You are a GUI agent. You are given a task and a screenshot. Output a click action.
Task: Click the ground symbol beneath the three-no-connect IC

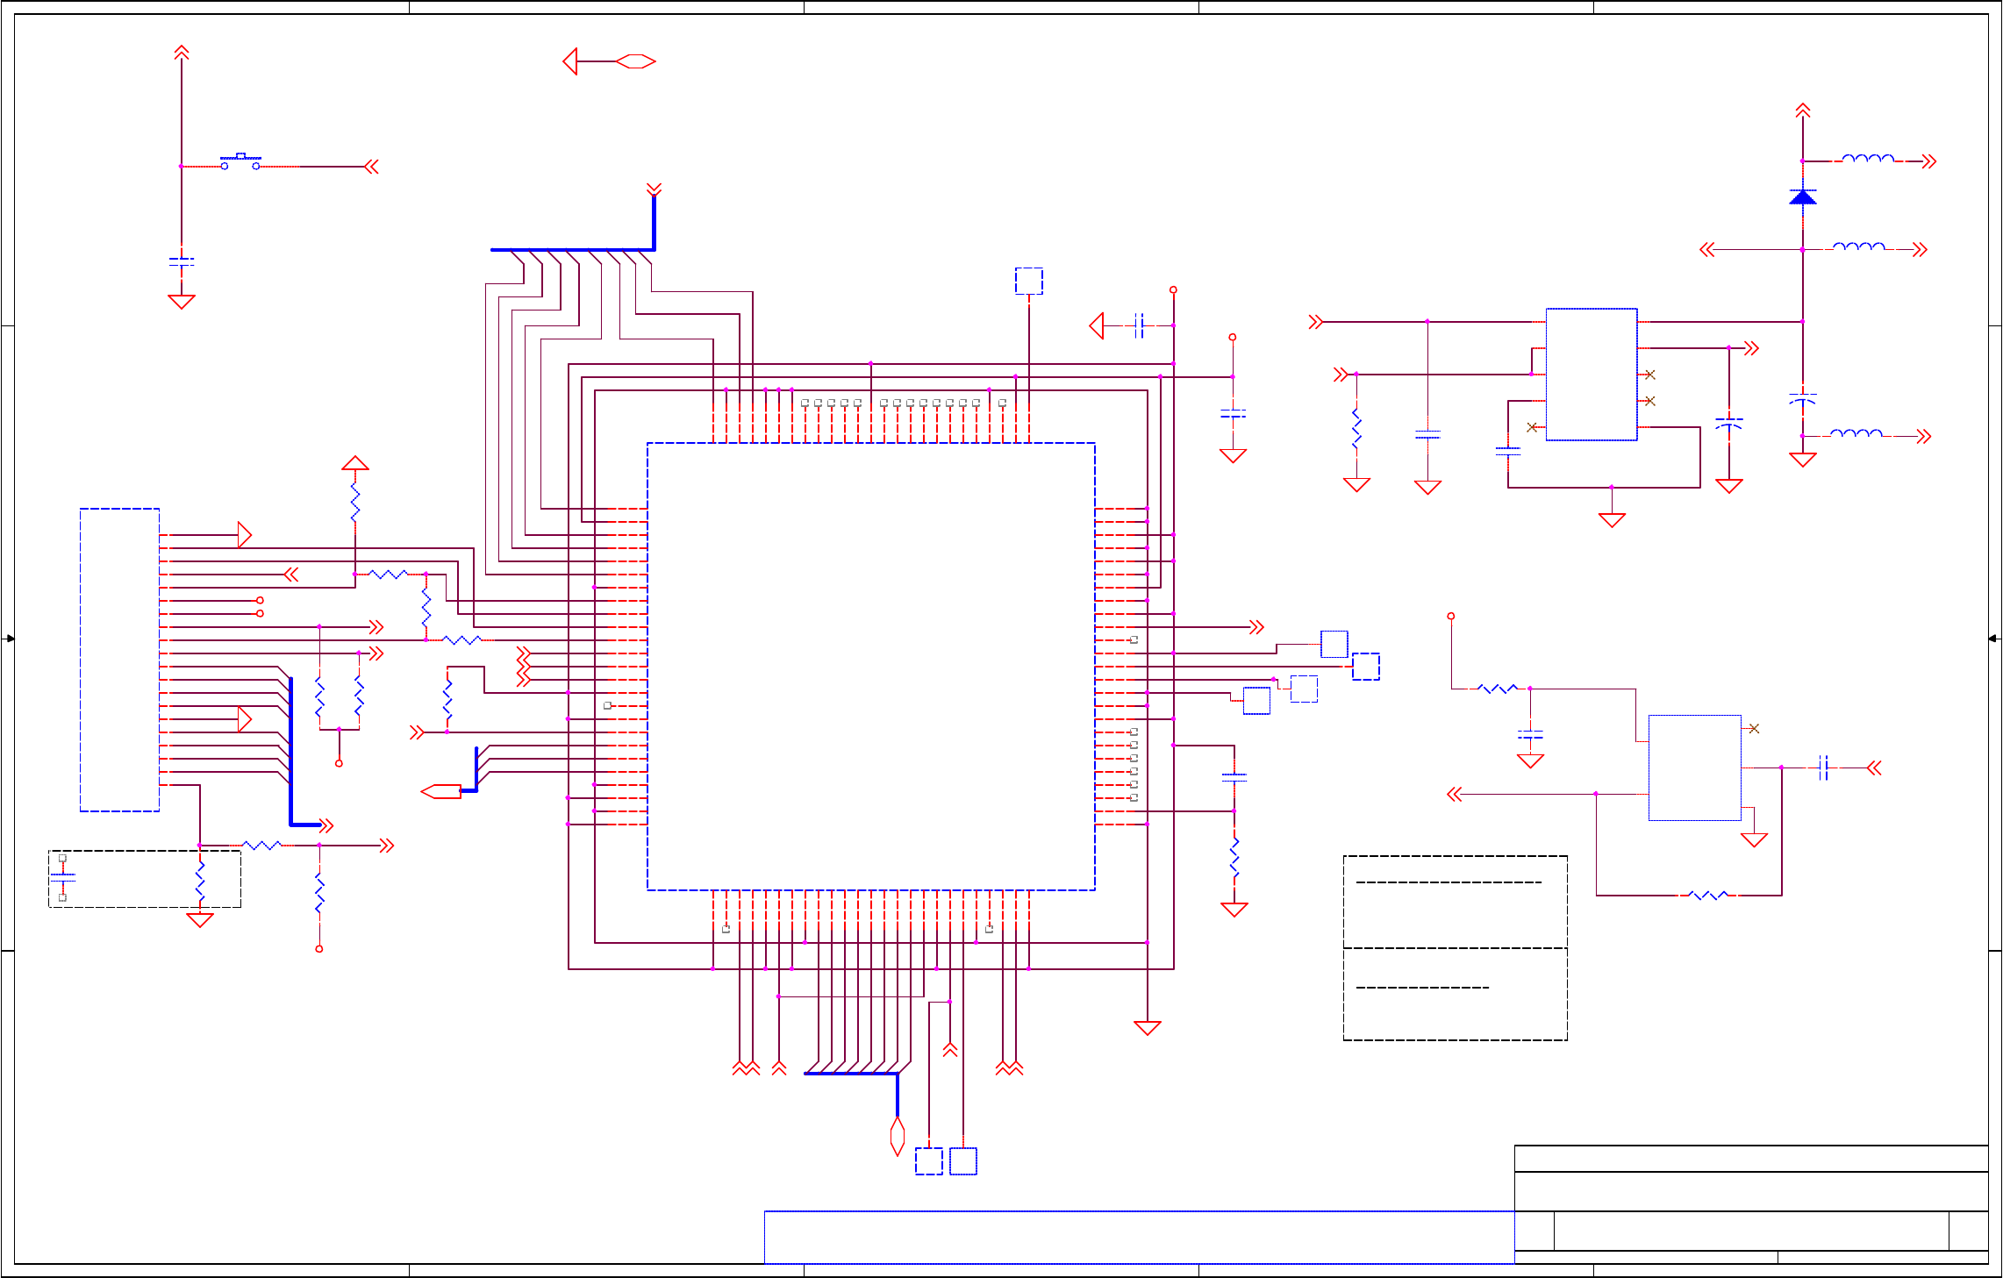click(1612, 520)
